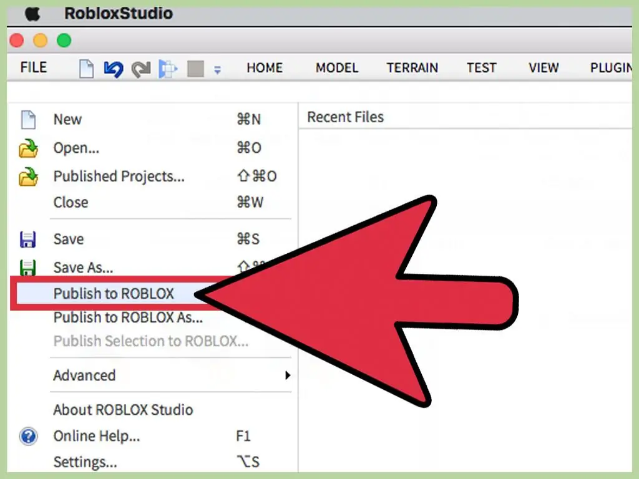639x479 pixels.
Task: Select Publish to ROBLOX
Action: (114, 294)
